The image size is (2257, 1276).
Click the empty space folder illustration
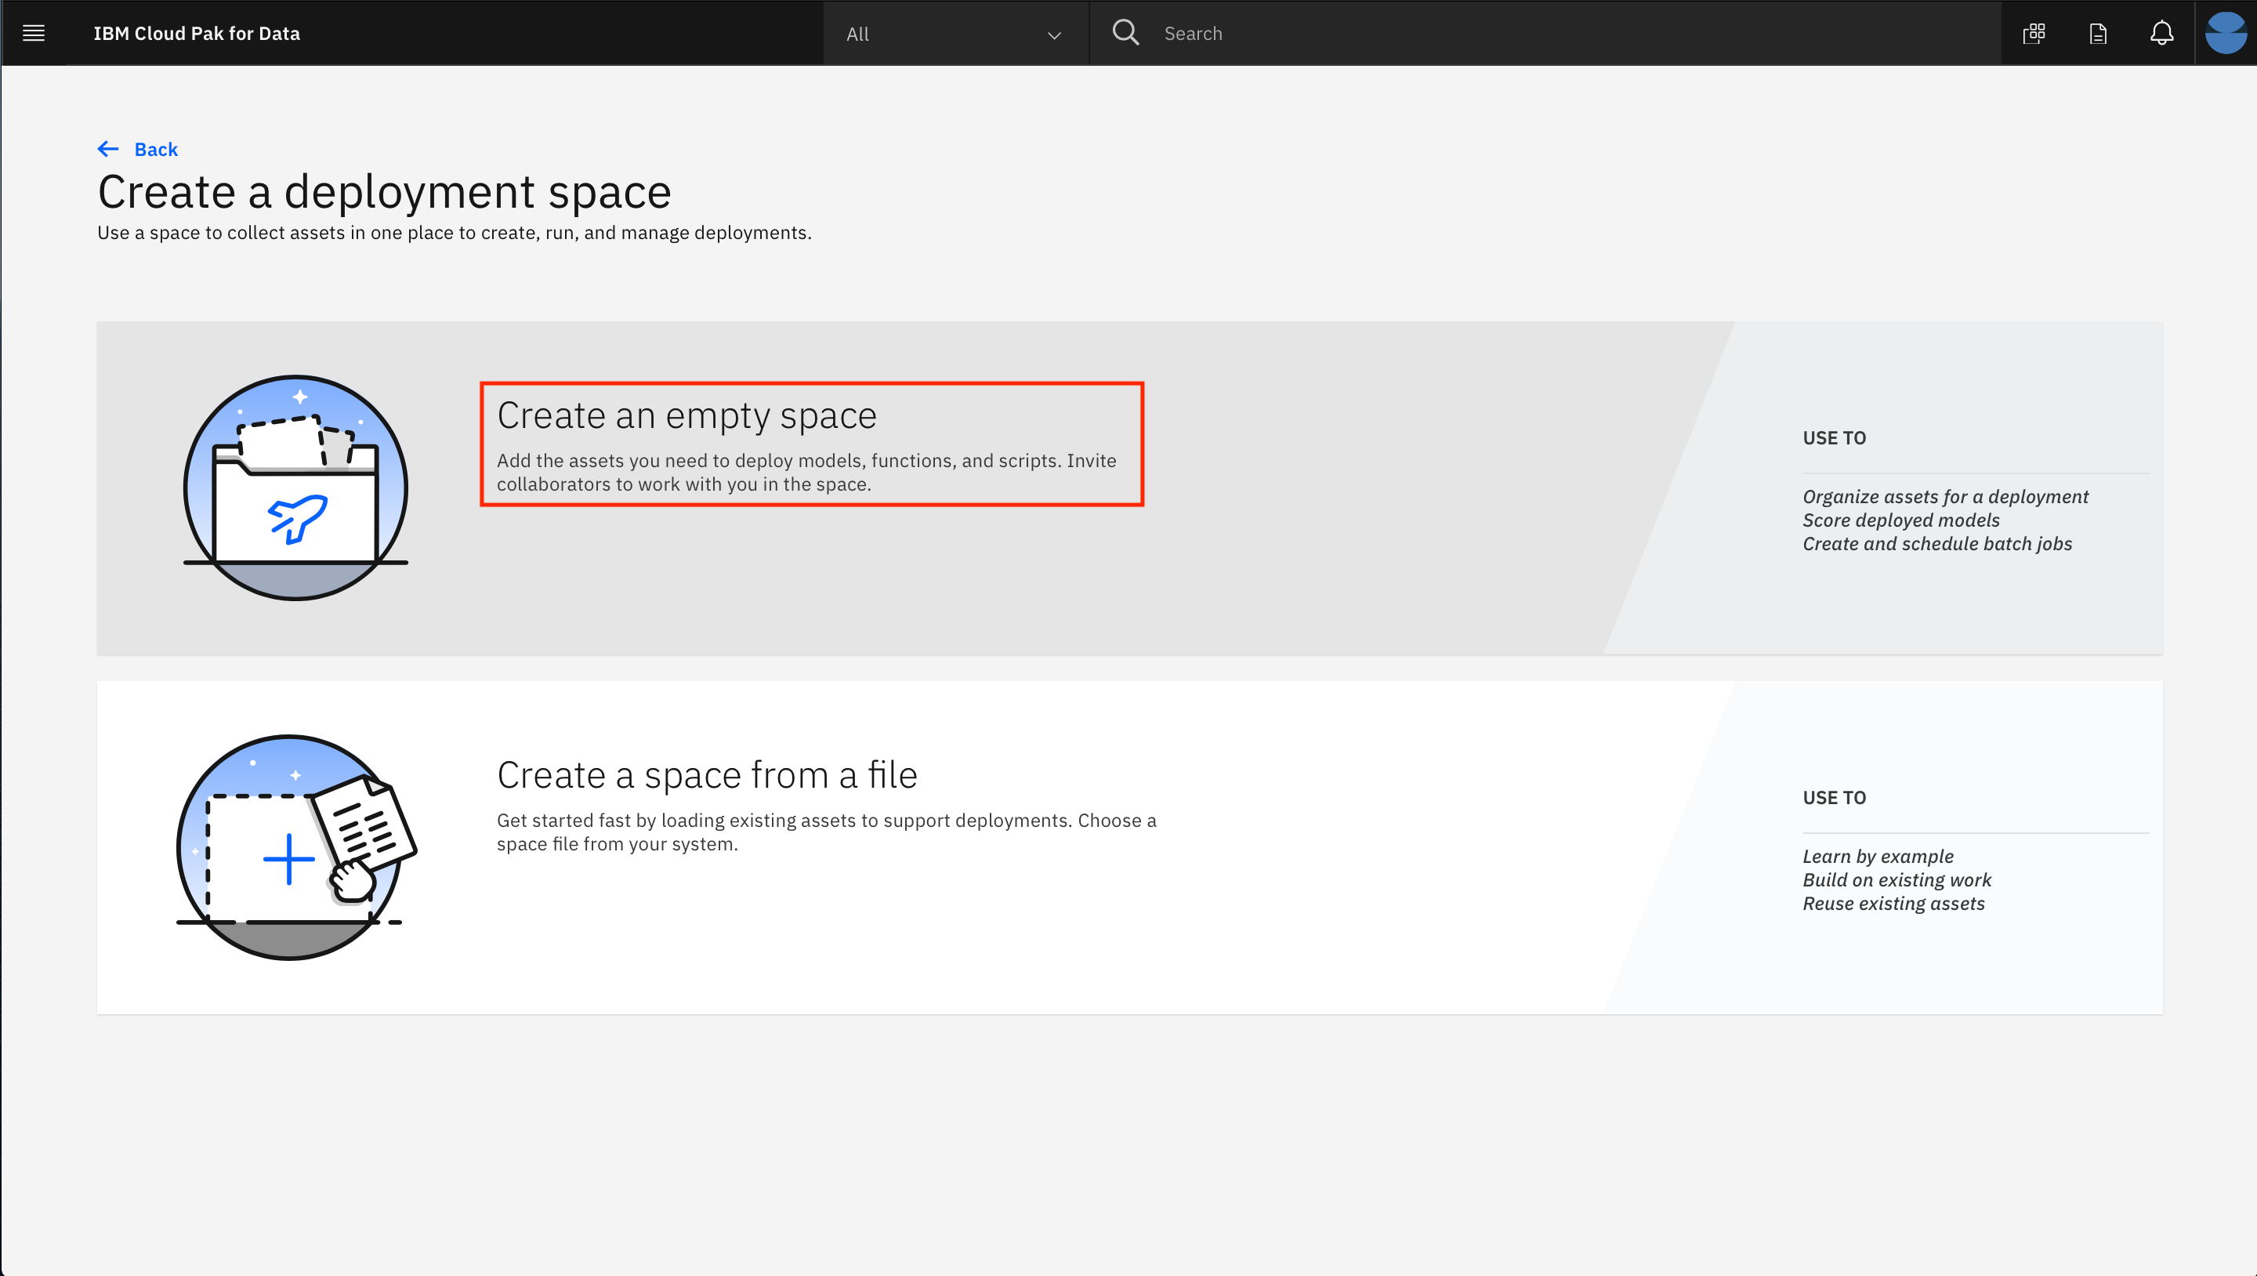pos(295,488)
